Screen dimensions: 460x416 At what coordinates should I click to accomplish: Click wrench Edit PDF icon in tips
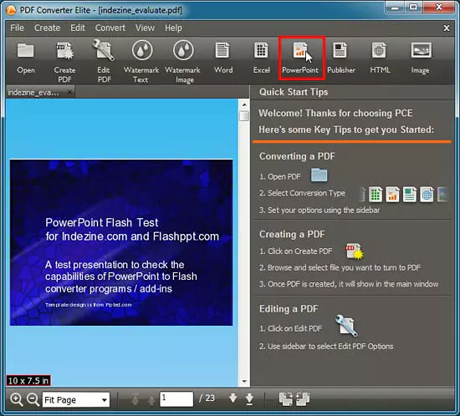click(346, 326)
